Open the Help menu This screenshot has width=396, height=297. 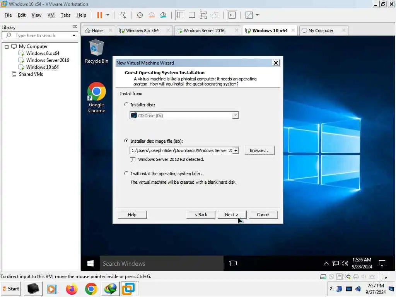point(81,15)
